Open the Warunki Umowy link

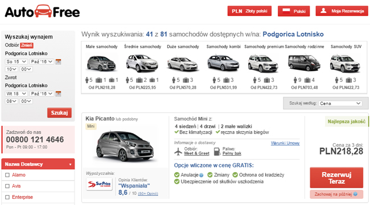coord(285,143)
